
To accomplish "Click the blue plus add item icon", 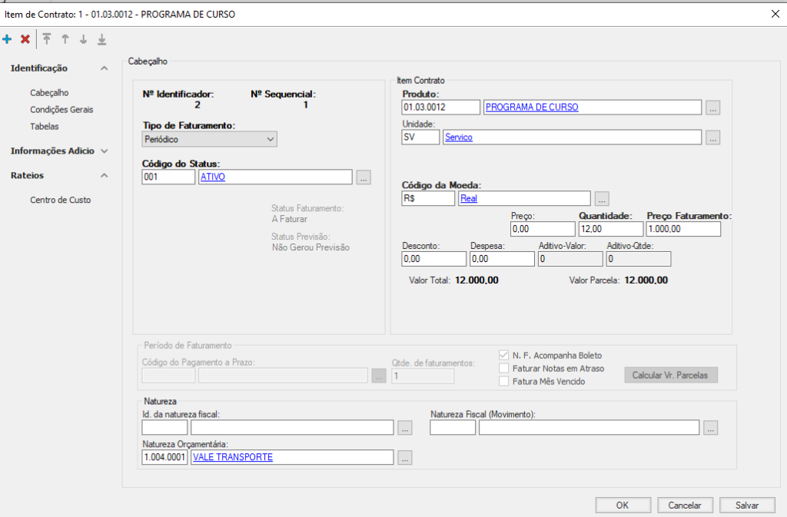I will 8,39.
